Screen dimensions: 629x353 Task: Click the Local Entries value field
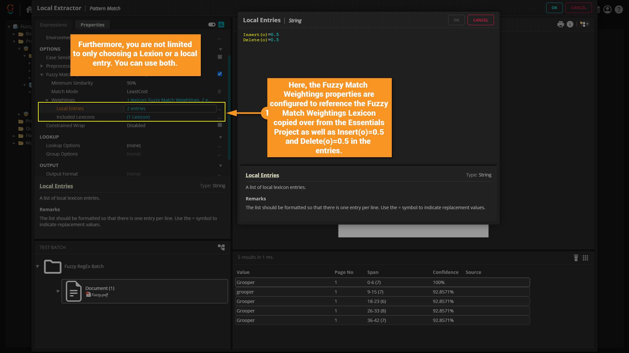(x=170, y=109)
